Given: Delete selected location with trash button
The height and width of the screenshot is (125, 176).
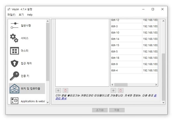Looking at the screenshot, I should (65, 91).
